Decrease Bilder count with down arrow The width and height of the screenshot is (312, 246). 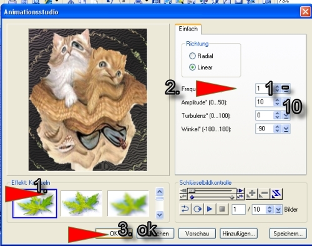270,212
